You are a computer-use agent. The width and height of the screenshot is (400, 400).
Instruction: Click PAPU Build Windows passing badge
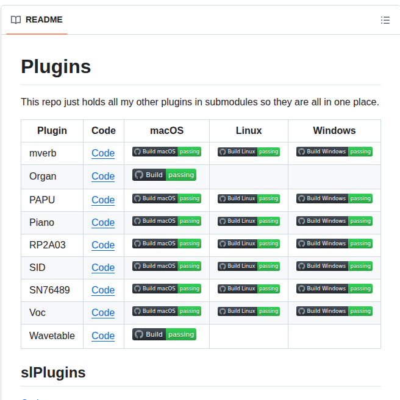click(x=334, y=198)
